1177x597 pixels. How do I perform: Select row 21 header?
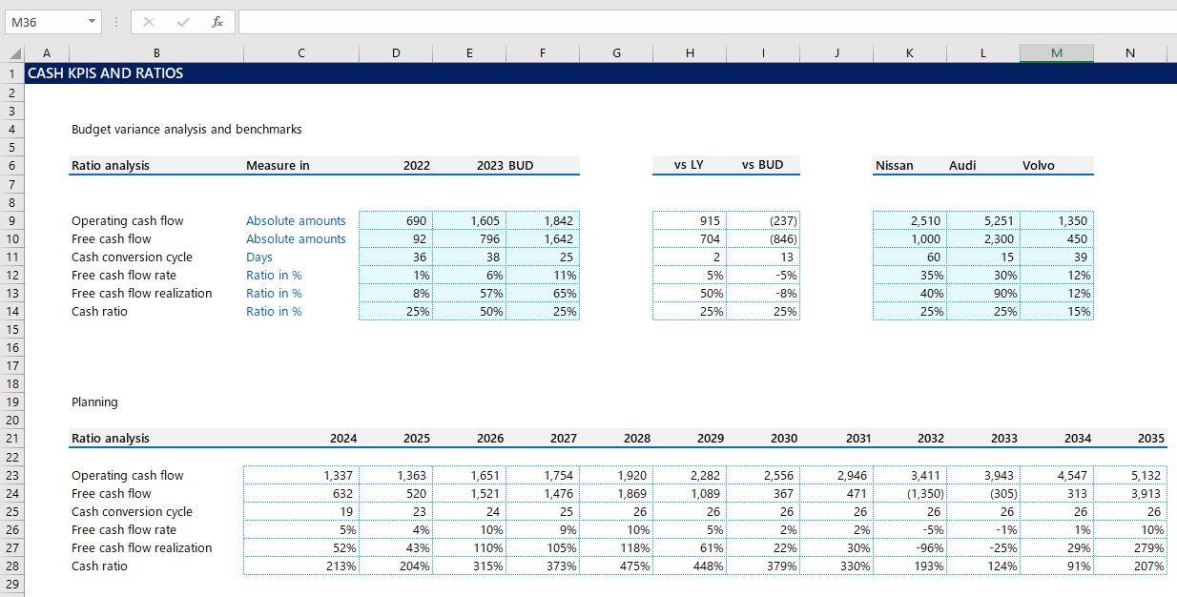11,439
